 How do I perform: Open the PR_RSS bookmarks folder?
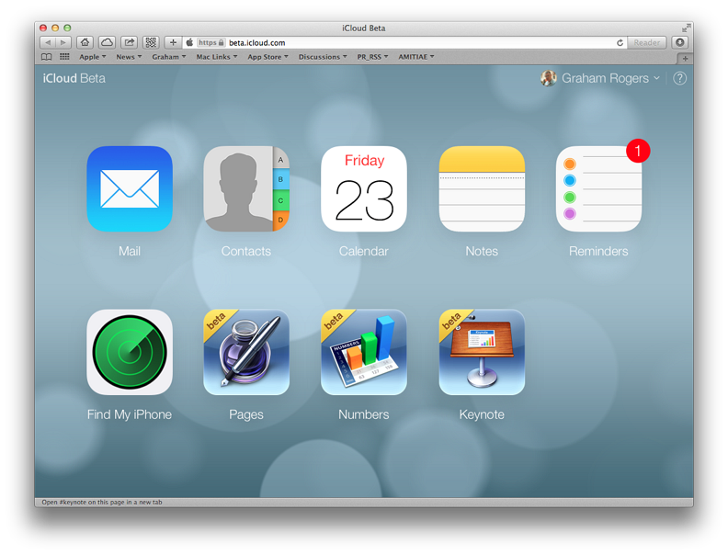(x=372, y=57)
